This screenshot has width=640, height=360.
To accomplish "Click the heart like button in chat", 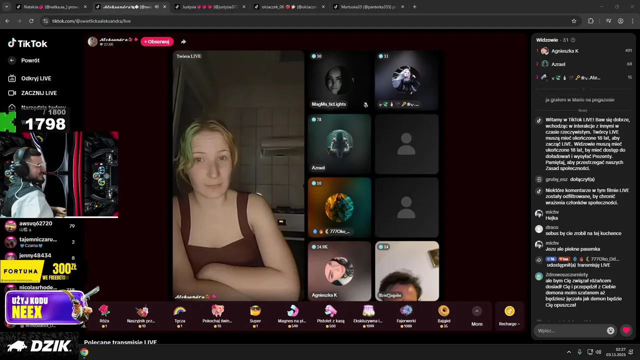I will tap(626, 330).
